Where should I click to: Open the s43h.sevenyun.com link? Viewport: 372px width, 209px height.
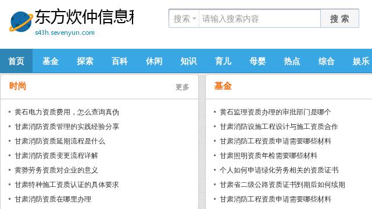point(65,33)
